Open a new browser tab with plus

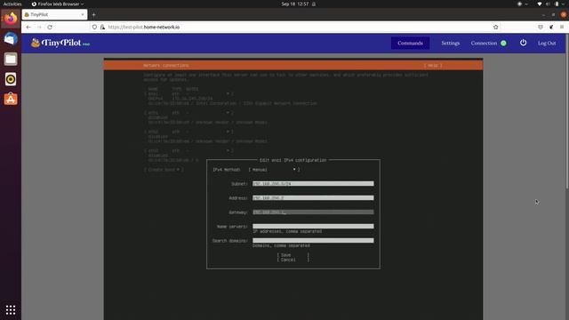[x=93, y=15]
